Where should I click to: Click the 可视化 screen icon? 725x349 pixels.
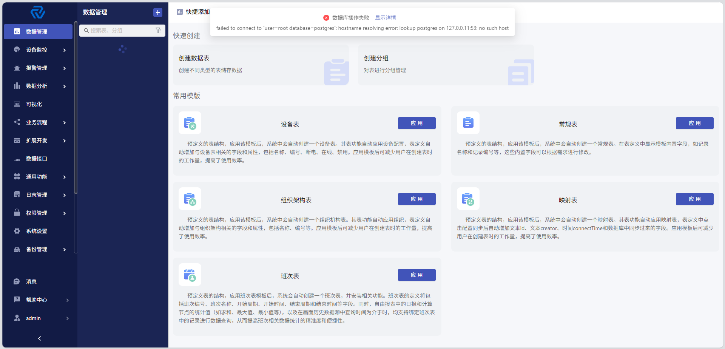coord(17,104)
